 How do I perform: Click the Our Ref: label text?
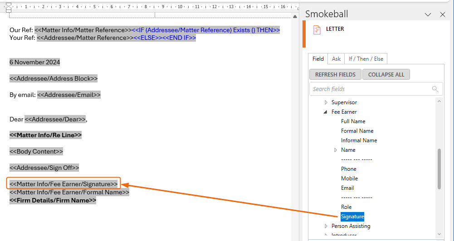point(21,30)
